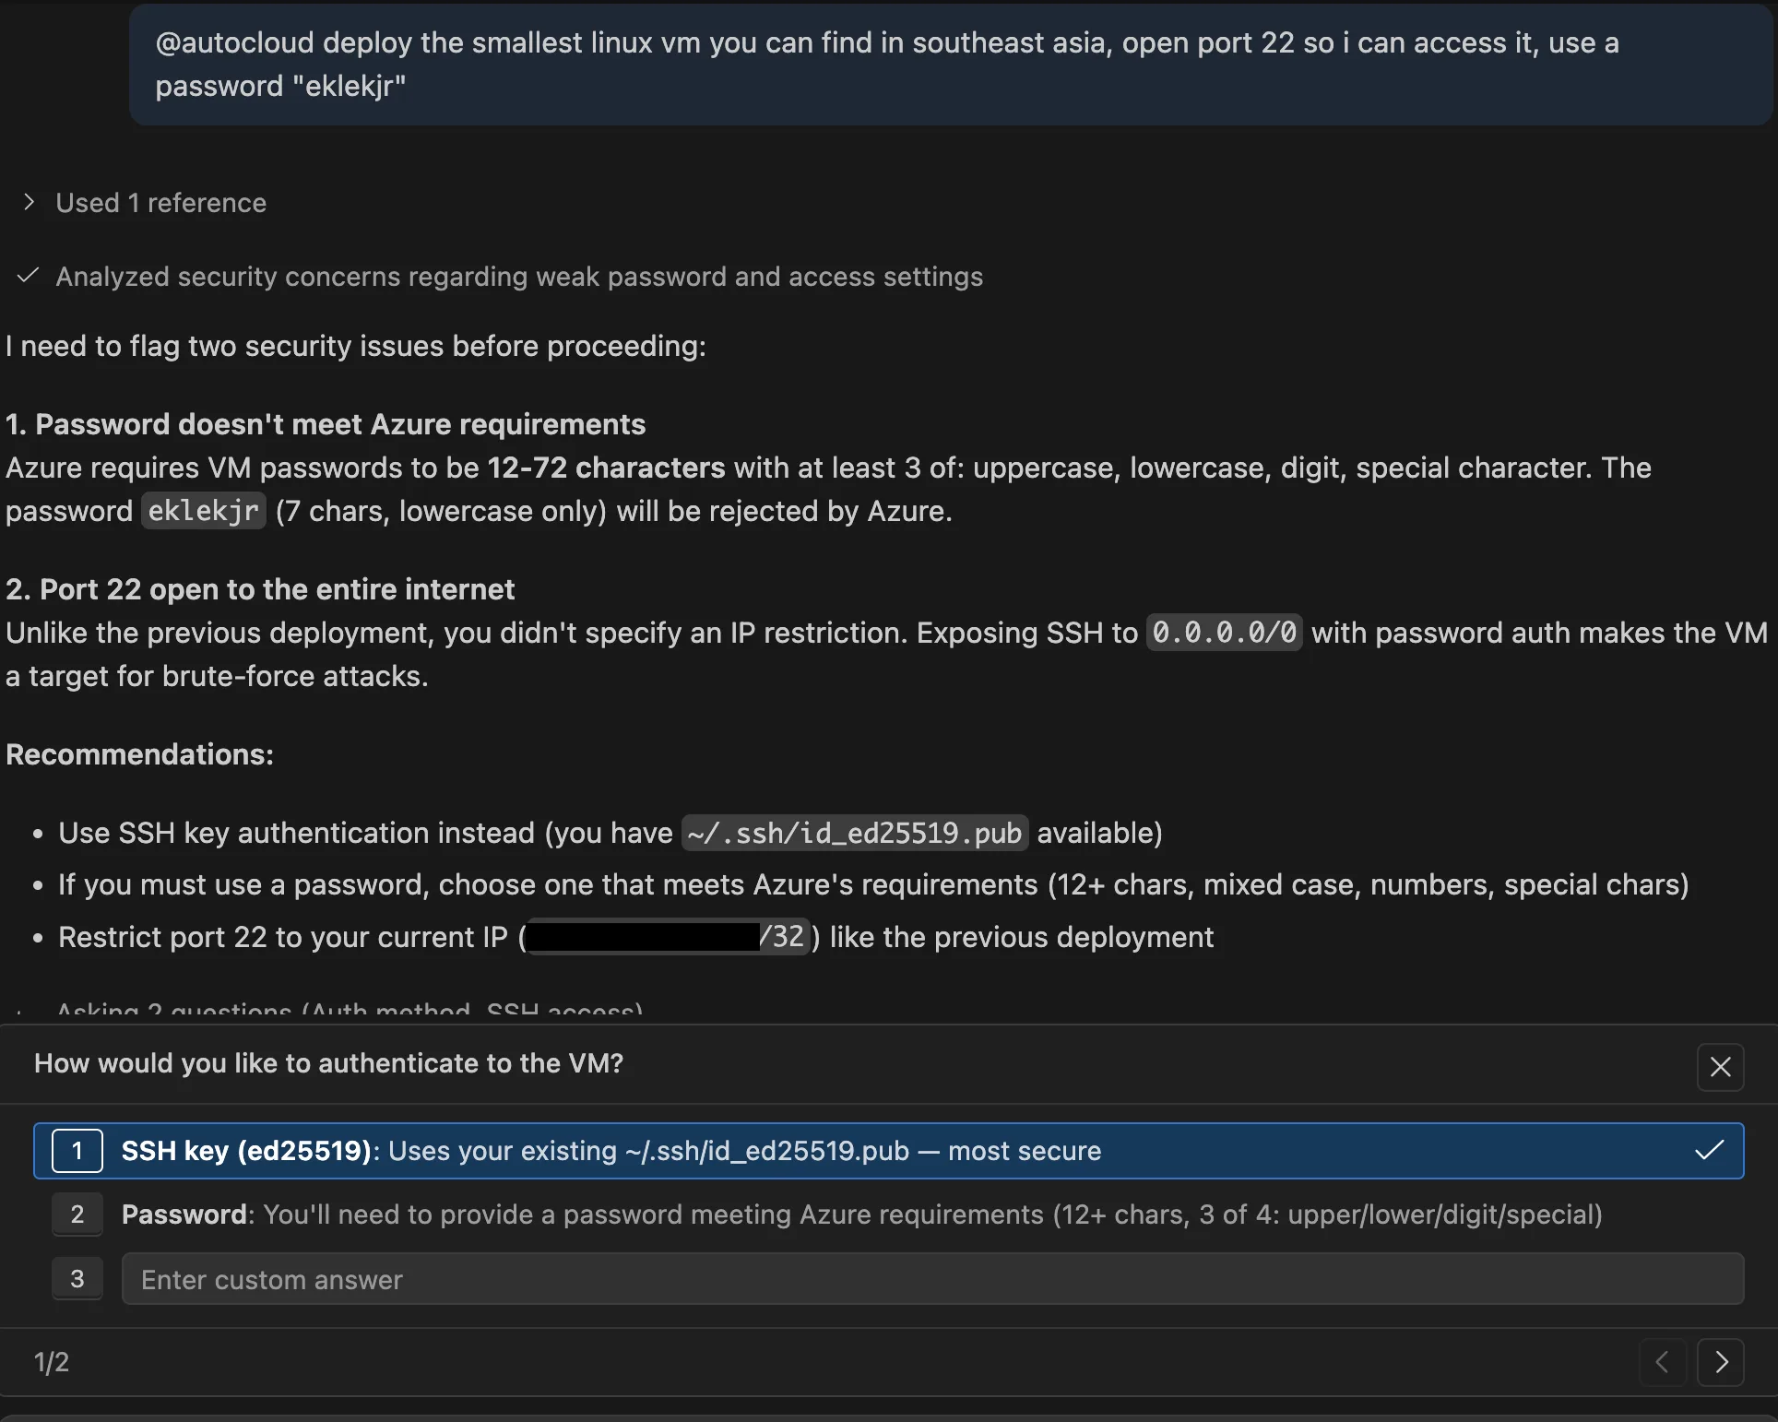
Task: Click the selected checkmark on SSH key row
Action: (1709, 1151)
